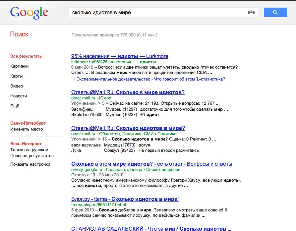Click Изменить место link
The image size is (296, 231).
[x=27, y=129]
